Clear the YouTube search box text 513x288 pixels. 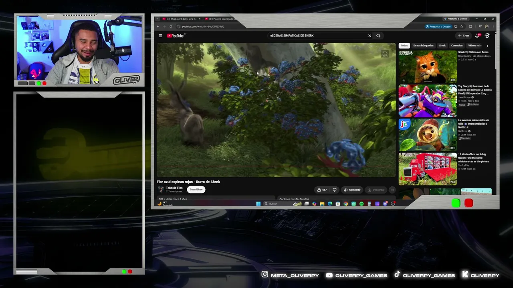coord(370,36)
